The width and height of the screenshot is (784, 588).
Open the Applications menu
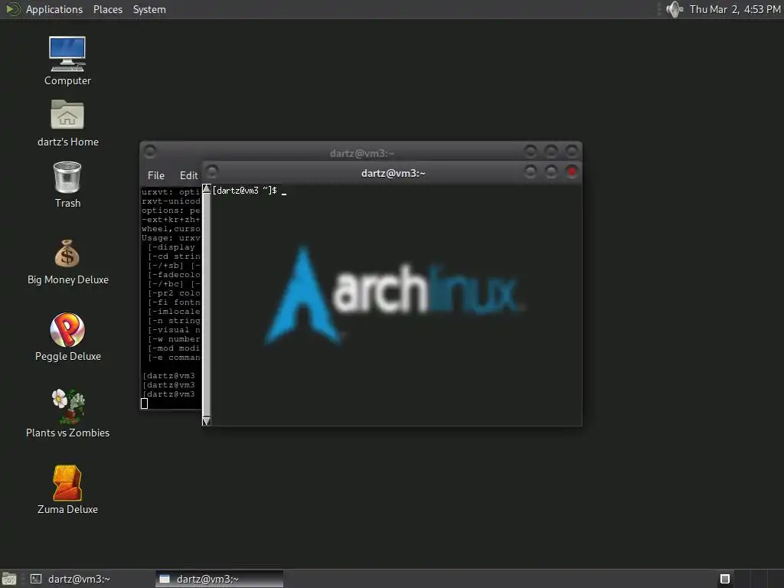pos(54,9)
